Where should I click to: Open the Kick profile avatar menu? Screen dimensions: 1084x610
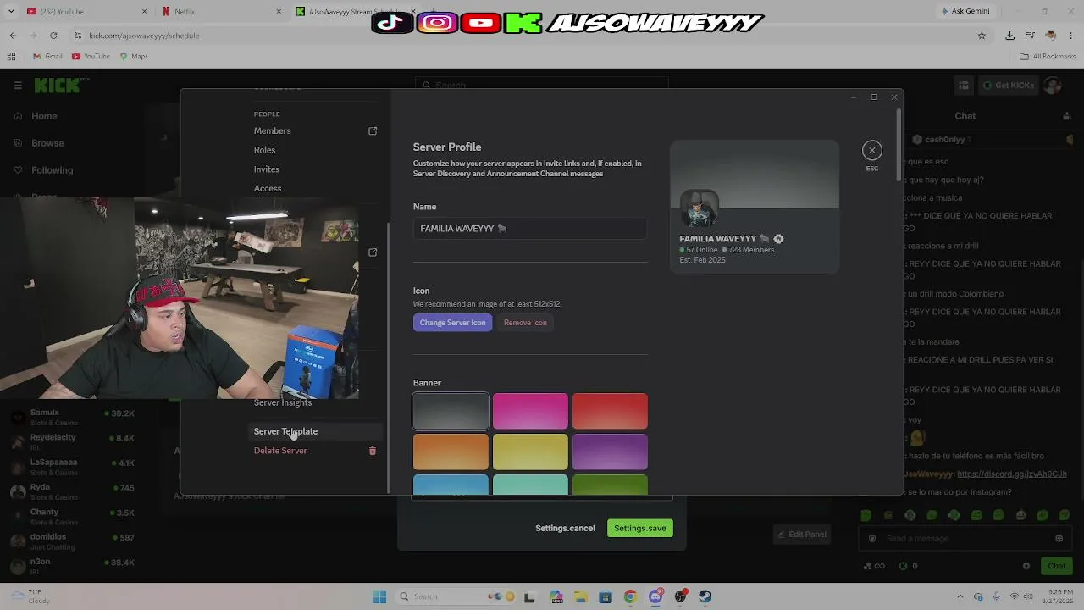1053,86
